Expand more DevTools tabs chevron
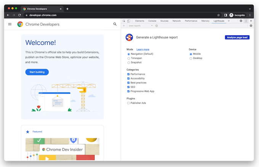Viewport: 259px width, 167px height. point(229,21)
